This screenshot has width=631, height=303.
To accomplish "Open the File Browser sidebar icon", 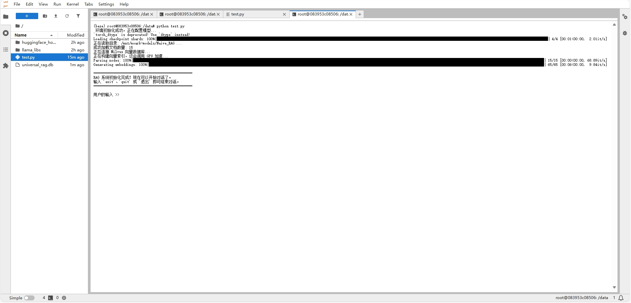I will 6,16.
